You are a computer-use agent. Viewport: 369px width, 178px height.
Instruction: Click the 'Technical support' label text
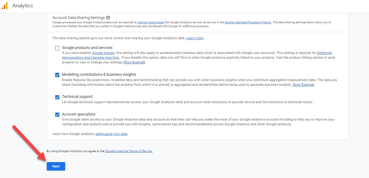(x=77, y=97)
